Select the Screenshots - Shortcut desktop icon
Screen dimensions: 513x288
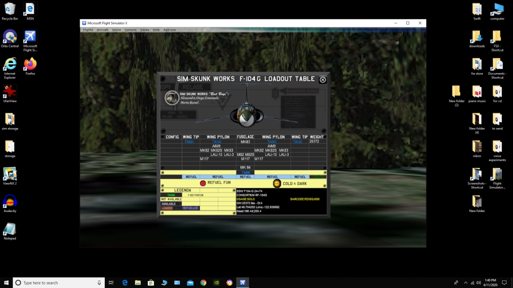pos(477,178)
